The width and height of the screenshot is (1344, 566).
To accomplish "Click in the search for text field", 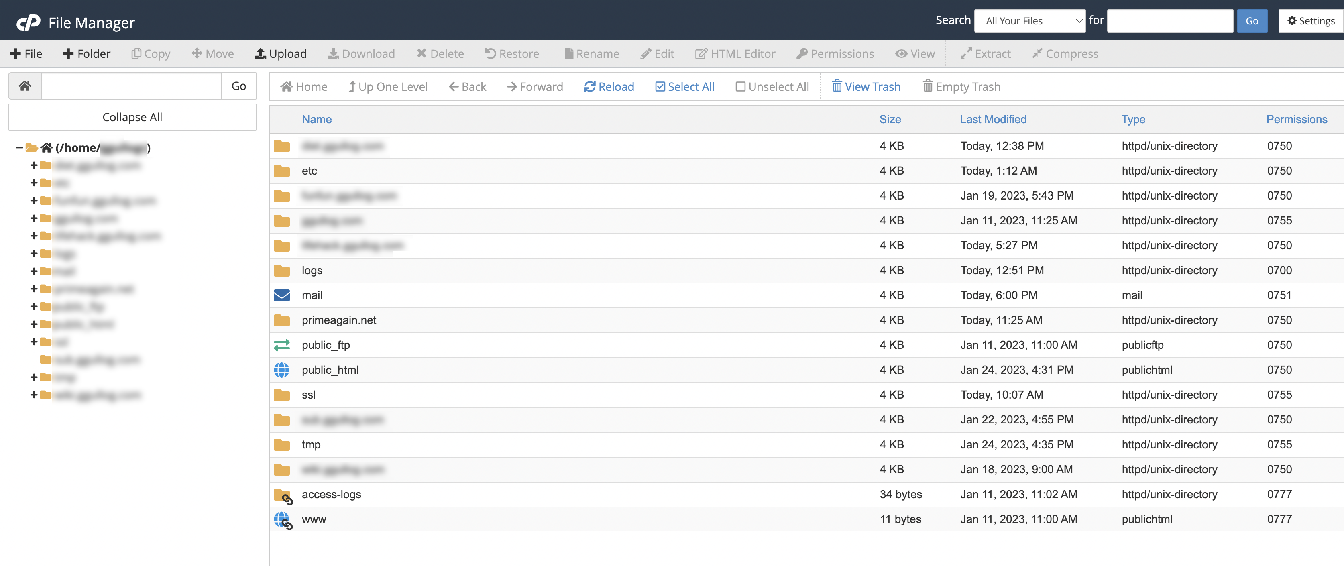I will [x=1170, y=21].
